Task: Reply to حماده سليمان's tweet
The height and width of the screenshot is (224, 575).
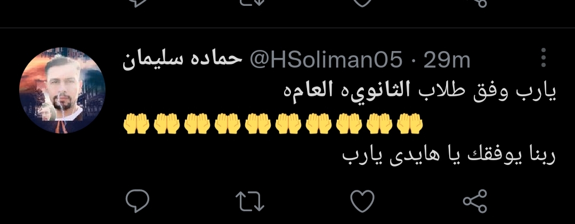Action: [x=137, y=201]
